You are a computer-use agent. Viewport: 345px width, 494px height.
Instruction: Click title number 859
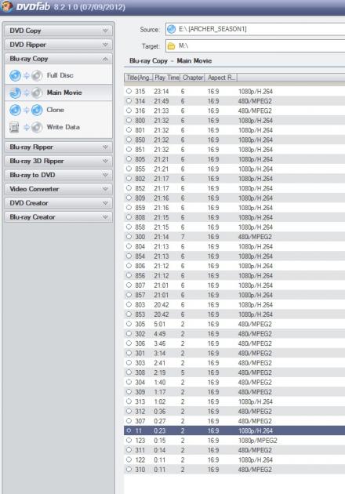click(x=140, y=208)
